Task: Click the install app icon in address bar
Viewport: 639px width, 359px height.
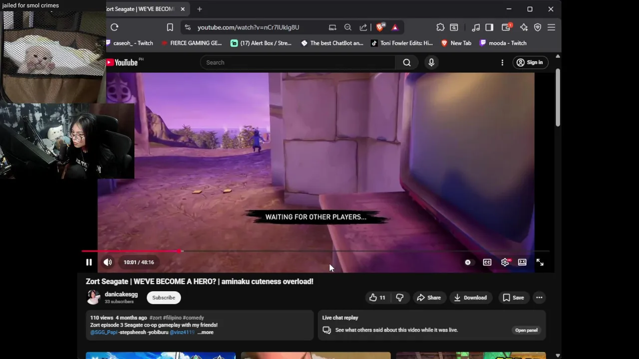Action: (x=332, y=27)
